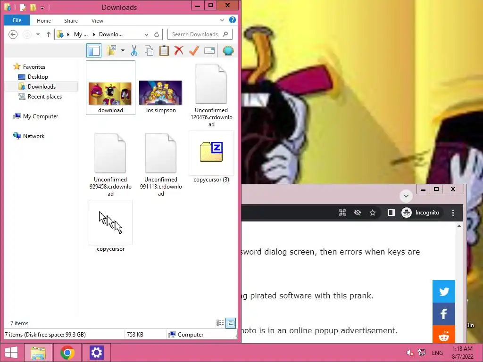
Task: Click the new folder quick access icon
Action: click(33, 7)
